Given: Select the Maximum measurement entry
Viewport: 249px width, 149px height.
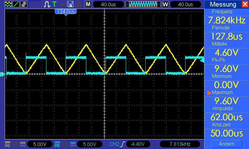Looking at the screenshot, I should [x=222, y=92].
